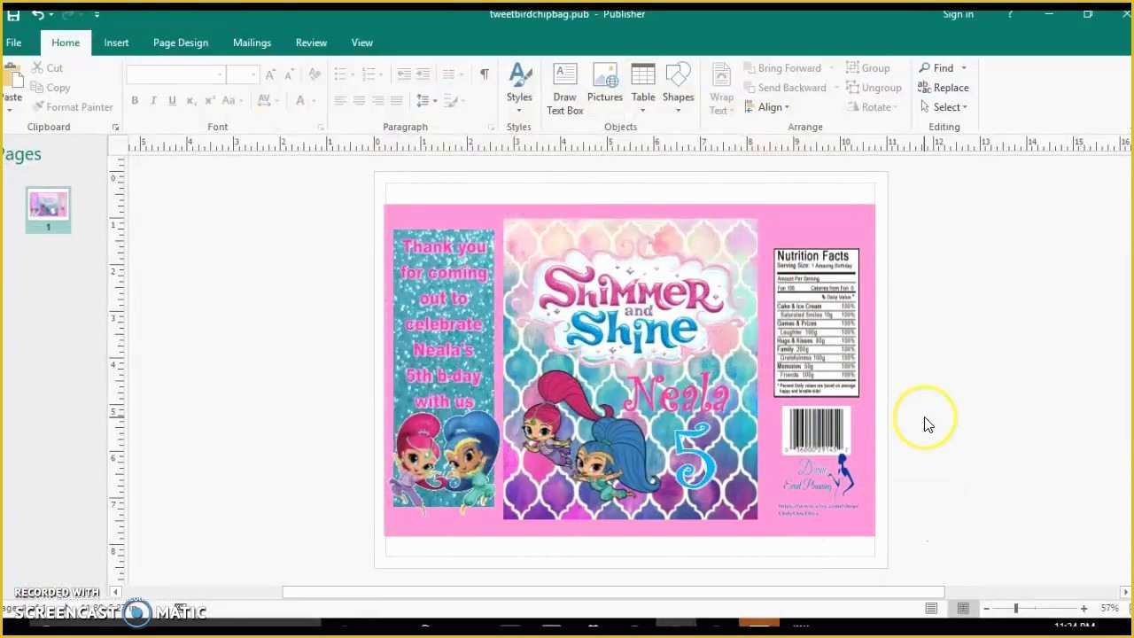Click the Draw Text Box tool
Viewport: 1134px width, 638px height.
point(564,89)
